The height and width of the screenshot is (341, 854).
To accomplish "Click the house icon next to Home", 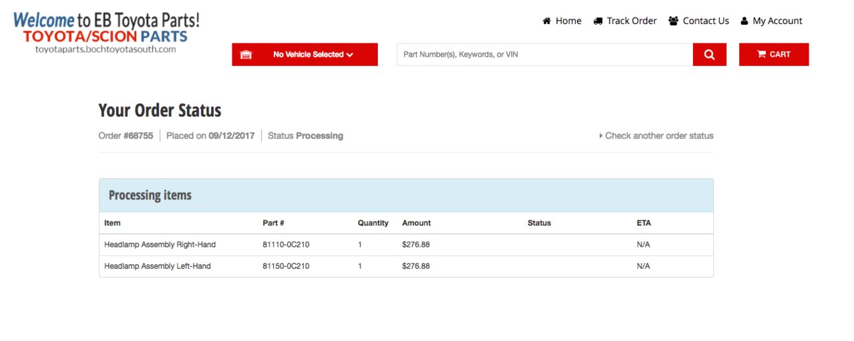I will click(547, 21).
